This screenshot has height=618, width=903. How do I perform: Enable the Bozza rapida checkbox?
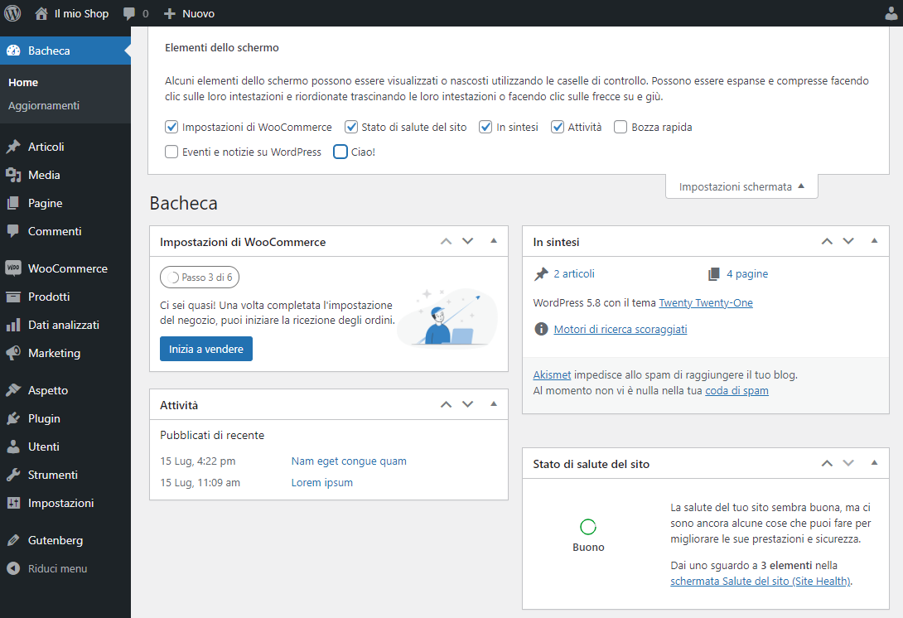point(621,128)
